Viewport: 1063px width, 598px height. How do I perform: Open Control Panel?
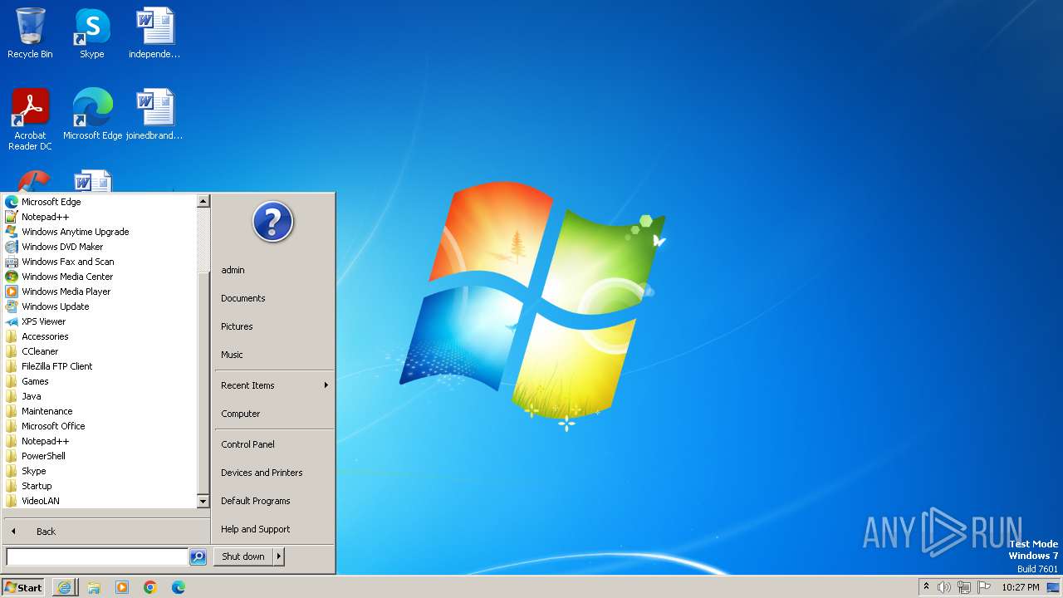274,444
